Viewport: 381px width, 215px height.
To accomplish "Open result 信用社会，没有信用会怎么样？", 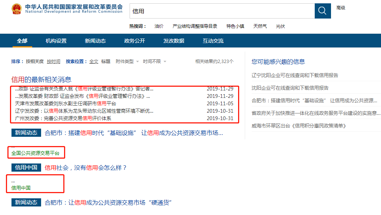I will point(86,168).
